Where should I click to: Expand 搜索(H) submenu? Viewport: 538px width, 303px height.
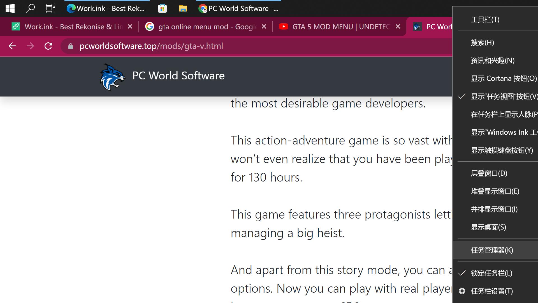tap(482, 43)
